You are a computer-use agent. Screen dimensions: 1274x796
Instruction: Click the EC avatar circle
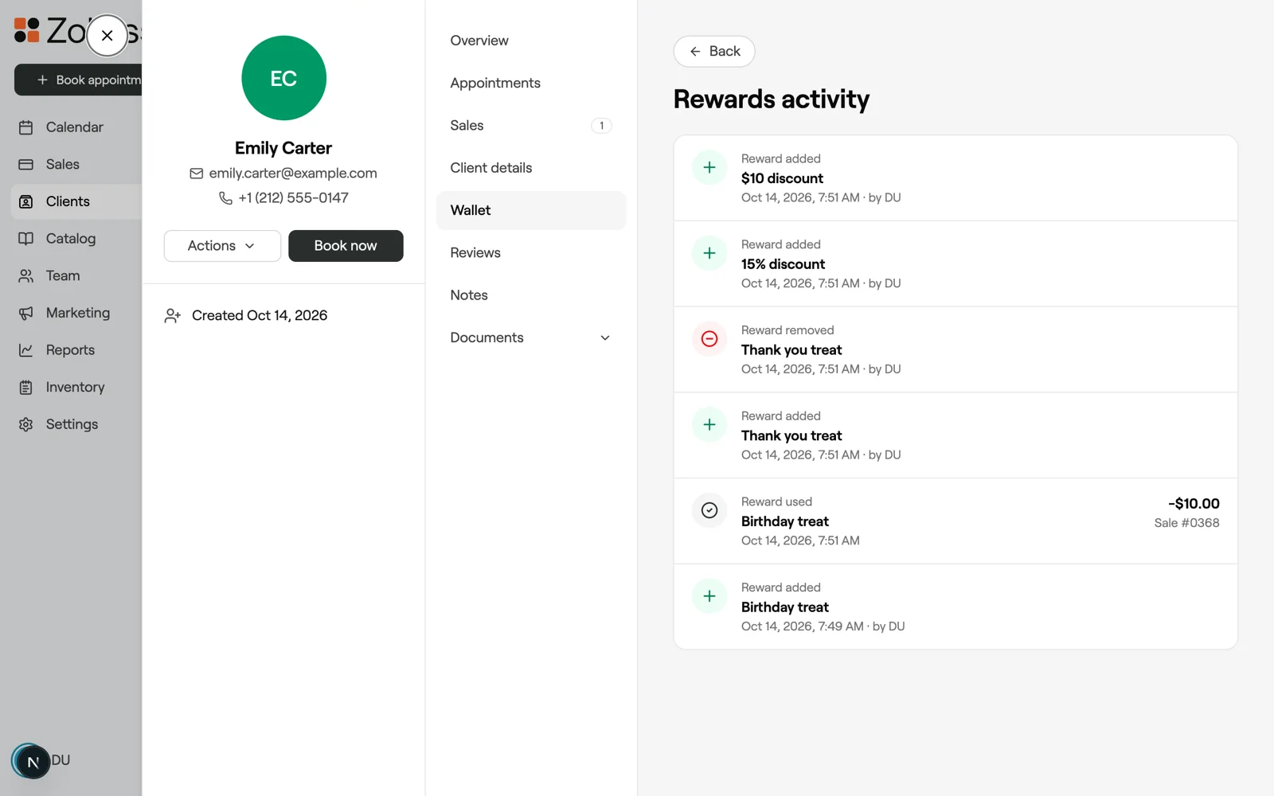pyautogui.click(x=283, y=78)
